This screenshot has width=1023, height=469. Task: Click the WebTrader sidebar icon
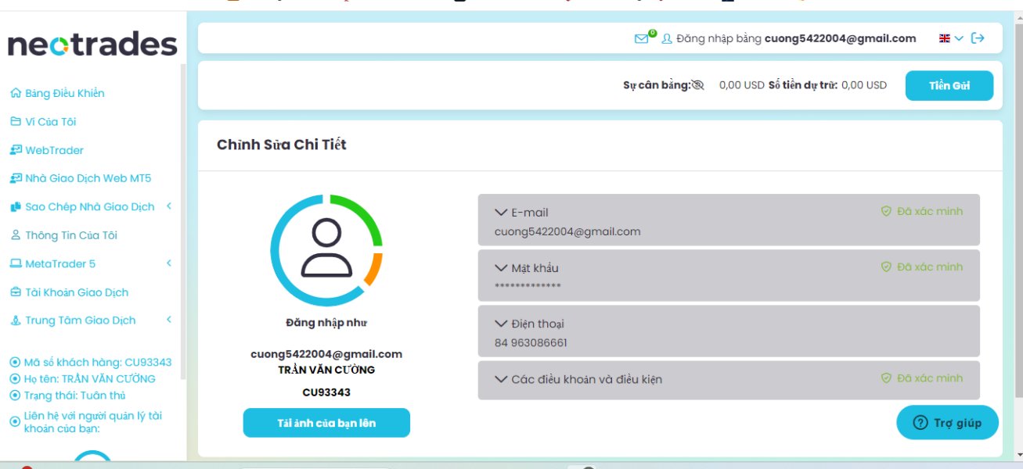coord(15,150)
